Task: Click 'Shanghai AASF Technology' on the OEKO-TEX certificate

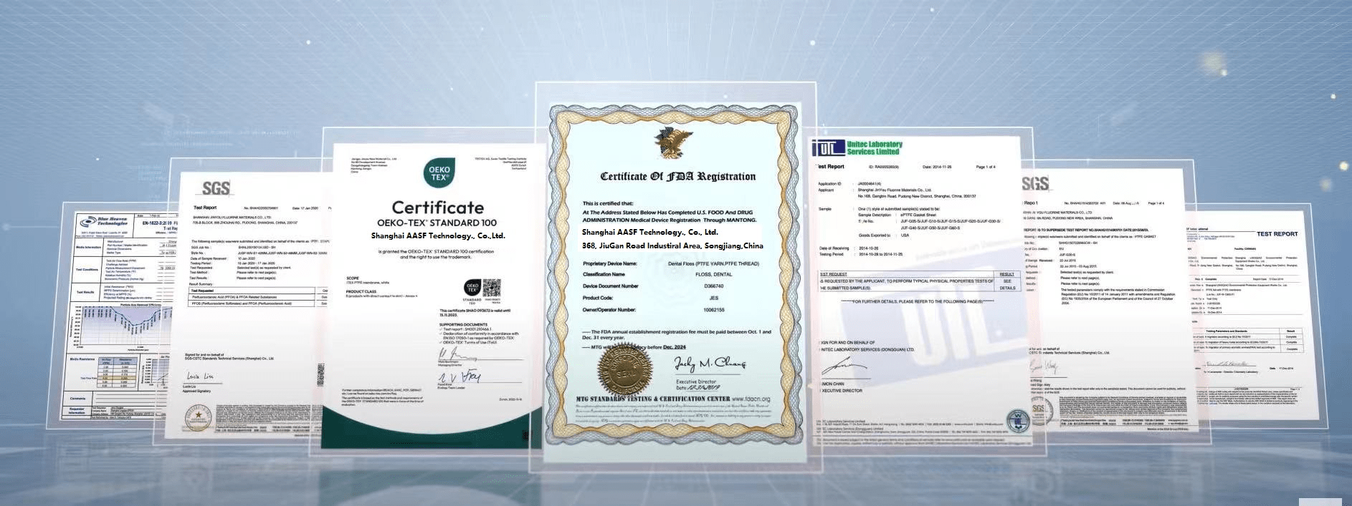Action: pos(438,235)
